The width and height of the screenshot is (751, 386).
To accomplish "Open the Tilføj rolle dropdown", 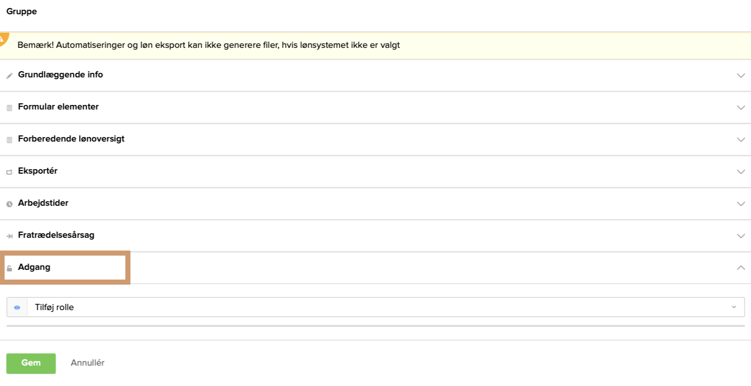I will (386, 307).
